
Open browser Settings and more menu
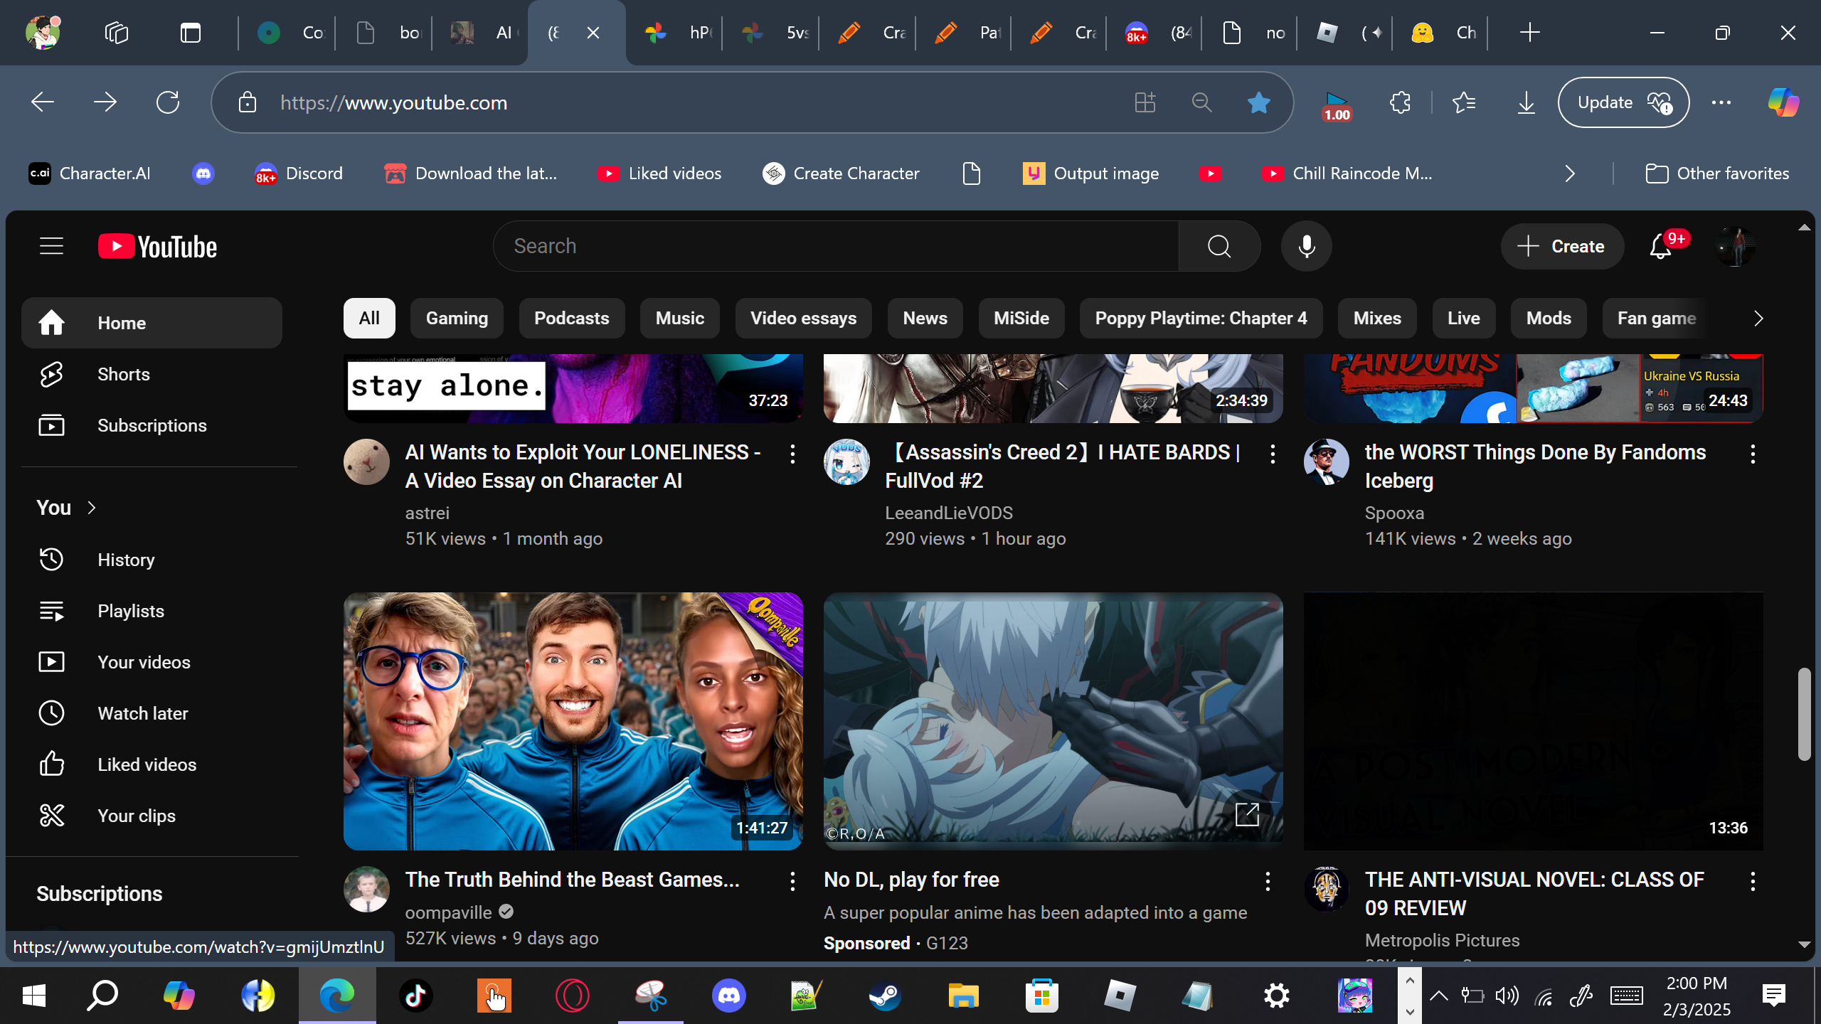1721,102
